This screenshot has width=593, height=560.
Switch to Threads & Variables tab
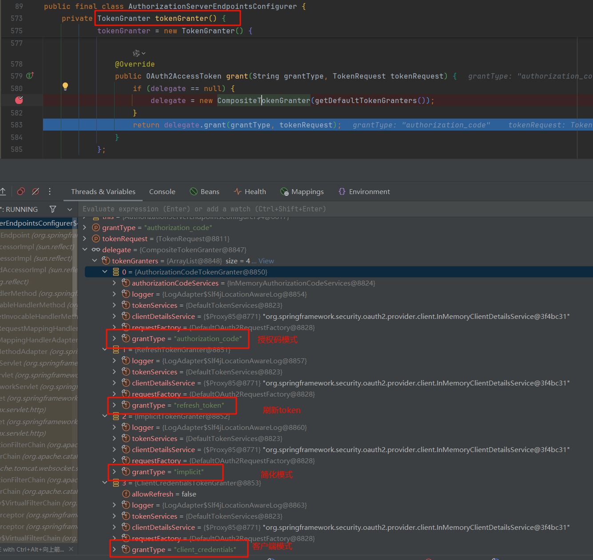103,191
